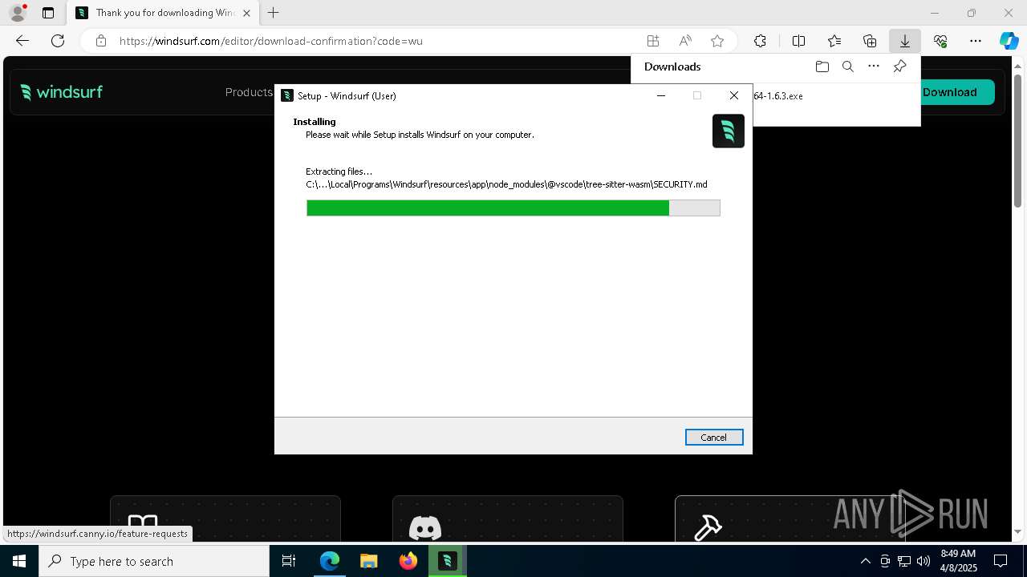The width and height of the screenshot is (1027, 577).
Task: Click the downloaded 64-1.6.3.exe file entry
Action: pyautogui.click(x=778, y=95)
